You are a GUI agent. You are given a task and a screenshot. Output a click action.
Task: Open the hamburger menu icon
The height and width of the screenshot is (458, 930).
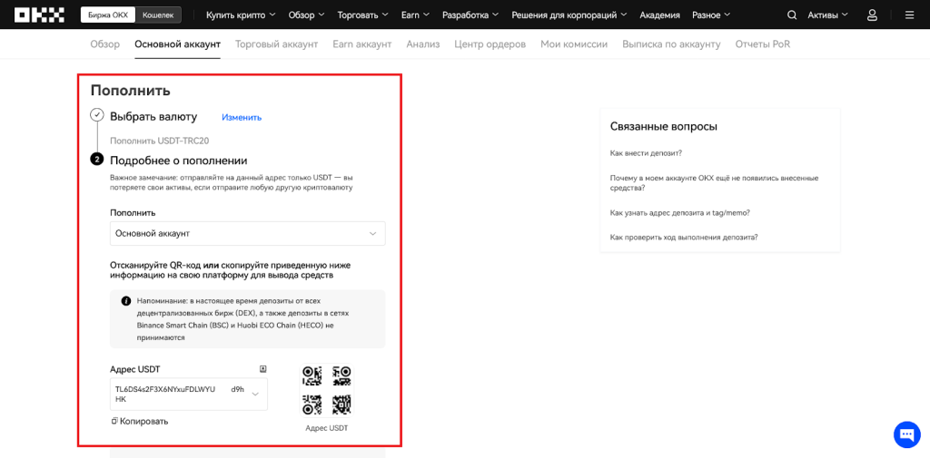click(909, 15)
